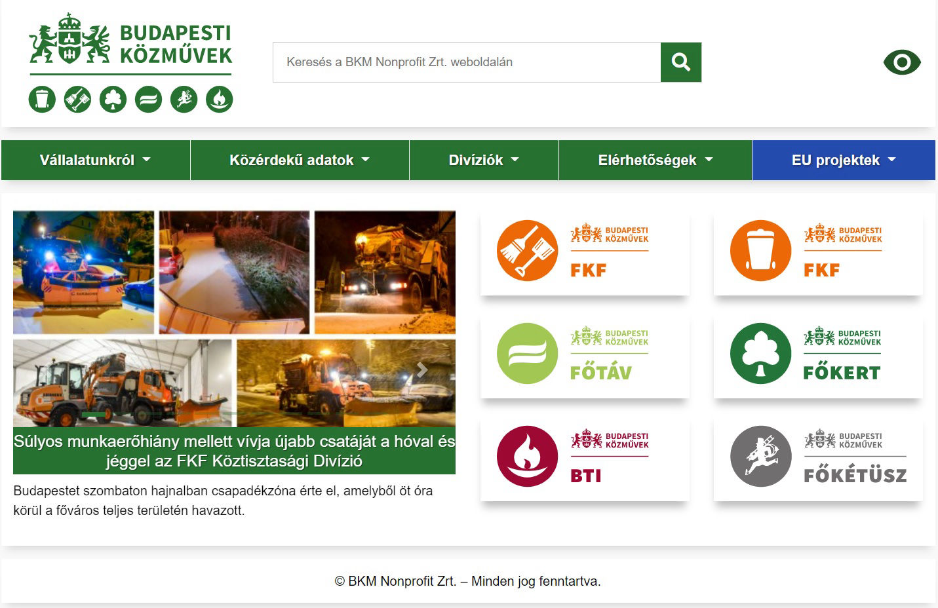Click the search field for BKM website

(466, 62)
